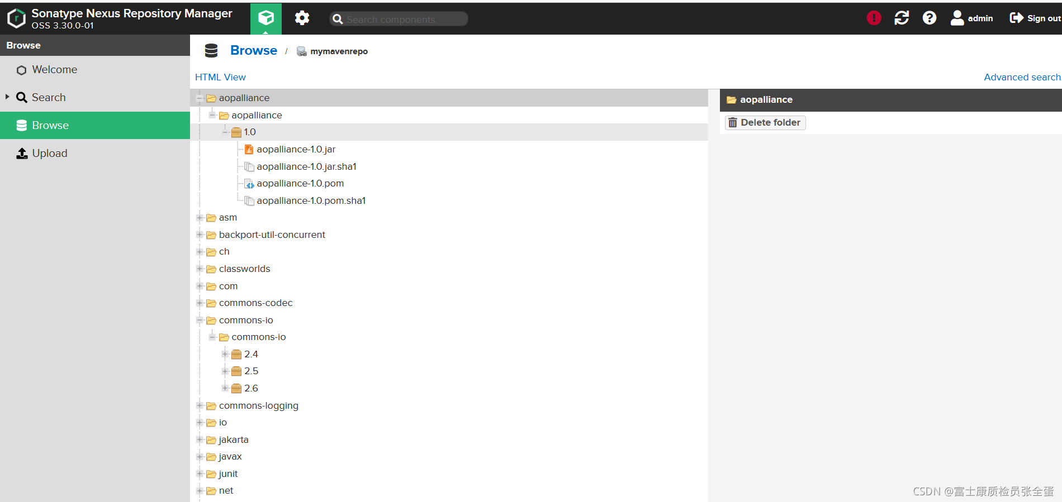Expand the 2.4 version node
Viewport: 1062px width, 502px height.
click(x=225, y=355)
